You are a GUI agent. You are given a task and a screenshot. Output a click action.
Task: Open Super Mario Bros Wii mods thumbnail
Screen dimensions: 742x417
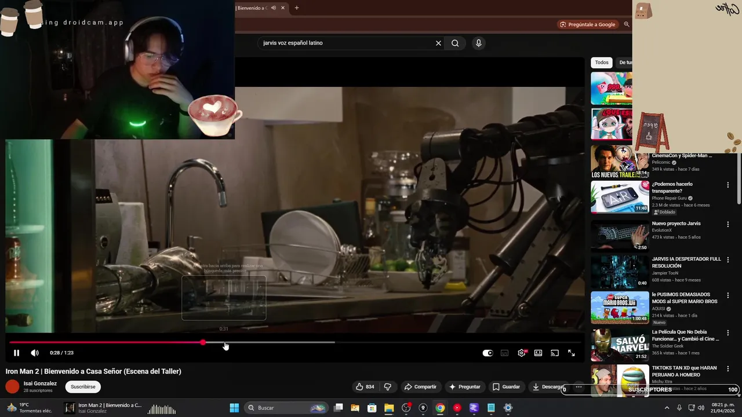(x=620, y=307)
